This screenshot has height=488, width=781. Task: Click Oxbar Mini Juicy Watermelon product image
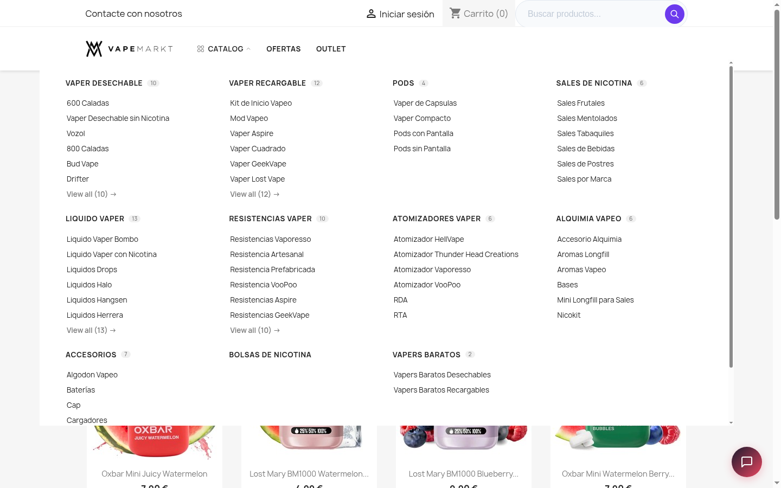(155, 442)
